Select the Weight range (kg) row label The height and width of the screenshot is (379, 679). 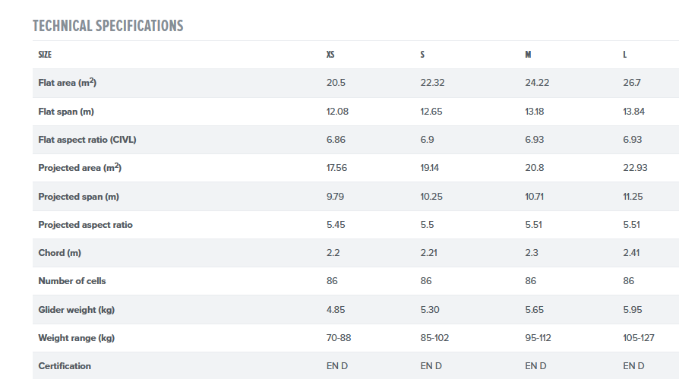coord(76,337)
